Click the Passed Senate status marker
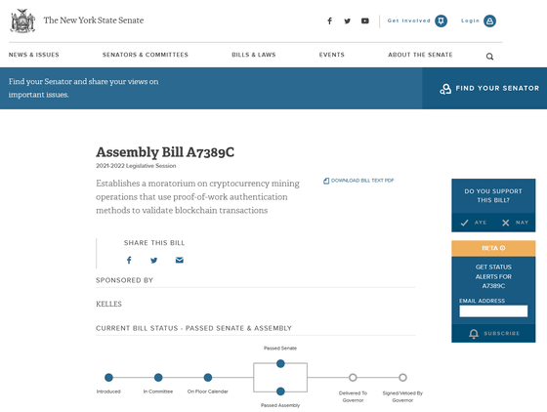547x412 pixels. tap(280, 364)
